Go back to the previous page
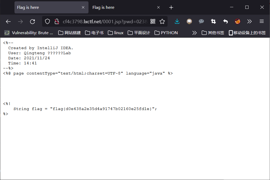270x180 pixels. pos(8,22)
